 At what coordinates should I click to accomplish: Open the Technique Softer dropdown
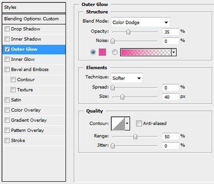[127, 78]
